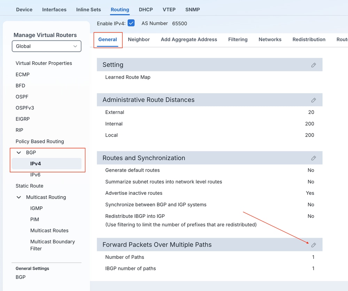This screenshot has height=291, width=348.
Task: Select IGMP under Multicast Routing
Action: 36,208
